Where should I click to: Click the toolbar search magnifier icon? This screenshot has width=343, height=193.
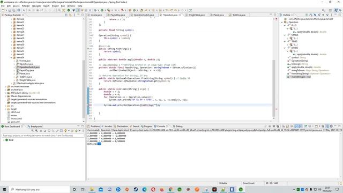click(x=323, y=10)
